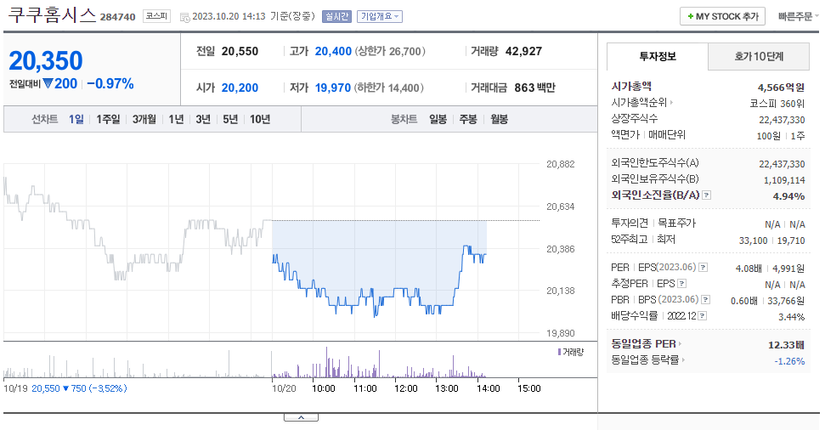Open help icon next to PBR BPS(2023.06)
The image size is (825, 430).
click(706, 299)
